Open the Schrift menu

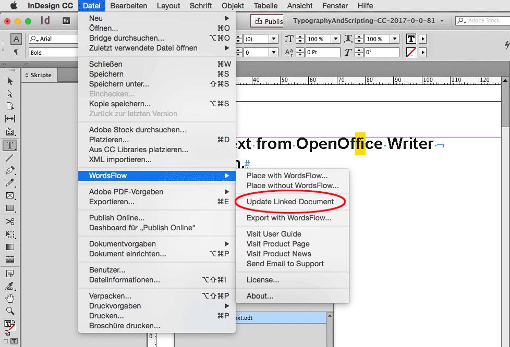tap(201, 6)
